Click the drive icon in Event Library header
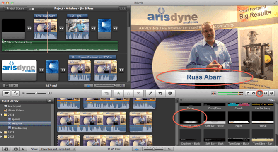The width and height of the screenshot is (278, 152). [x=50, y=101]
